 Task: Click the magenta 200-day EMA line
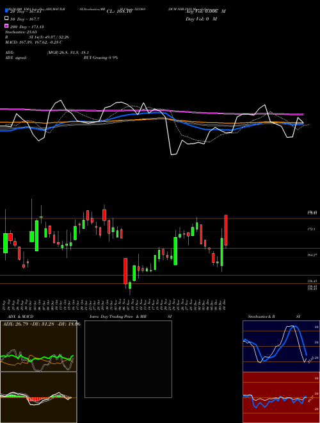151,111
